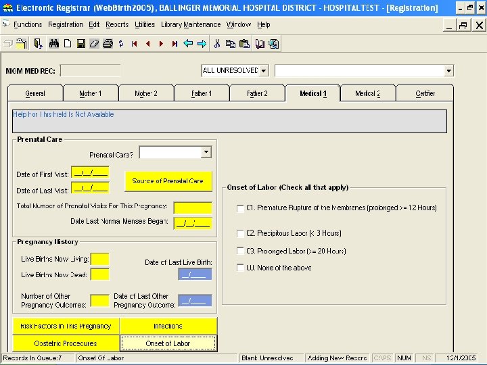Switch to the Certifier tab
This screenshot has height=365, width=487.
(x=425, y=93)
